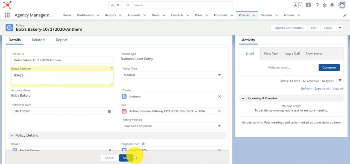Open Help via the question mark icon
The height and width of the screenshot is (164, 350).
[317, 5]
